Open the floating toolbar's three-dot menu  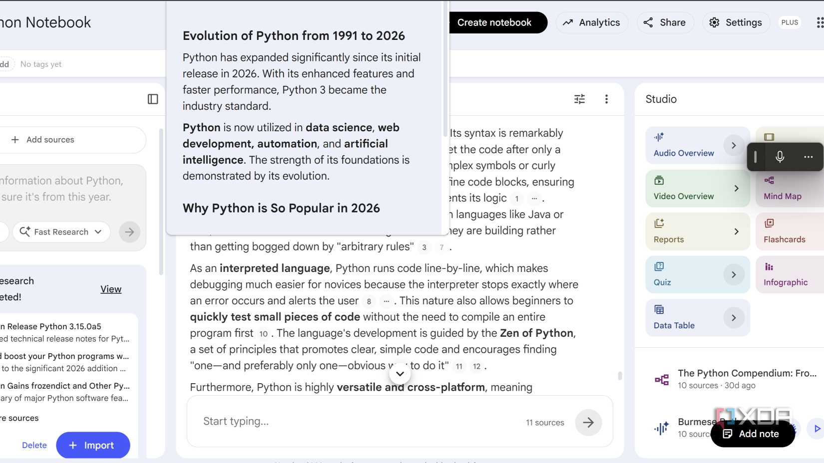click(x=808, y=157)
